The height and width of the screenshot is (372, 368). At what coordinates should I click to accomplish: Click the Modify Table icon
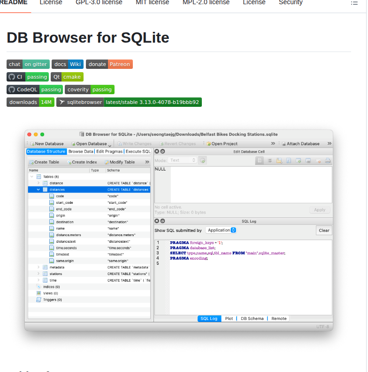coord(107,162)
